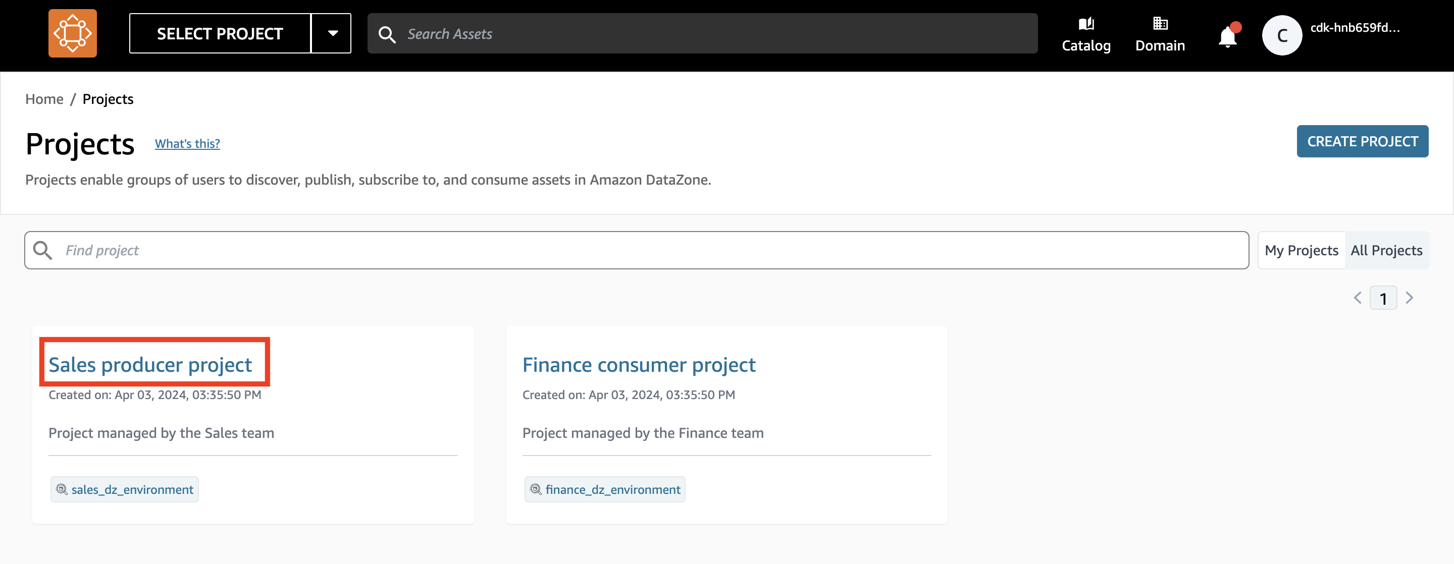Click the Amazon DataZone orange logo

click(x=72, y=33)
